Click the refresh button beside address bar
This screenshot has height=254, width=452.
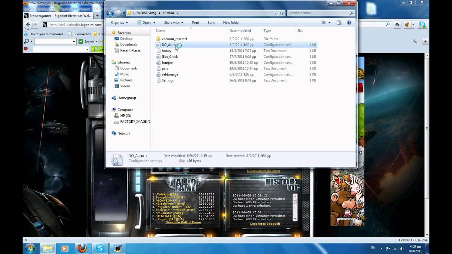tap(281, 13)
